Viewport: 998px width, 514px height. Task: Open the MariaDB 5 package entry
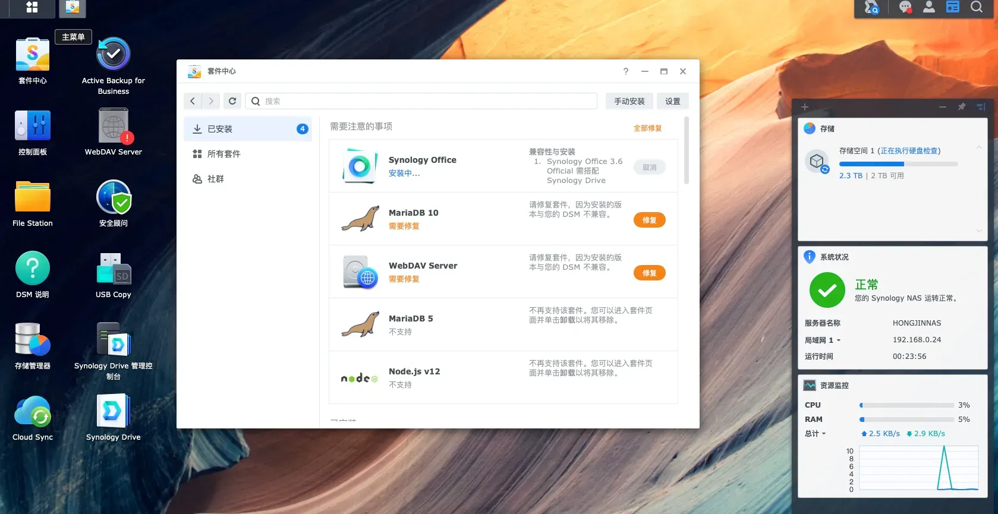[x=503, y=324]
